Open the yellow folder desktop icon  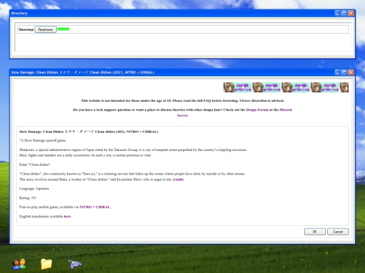coord(47,264)
